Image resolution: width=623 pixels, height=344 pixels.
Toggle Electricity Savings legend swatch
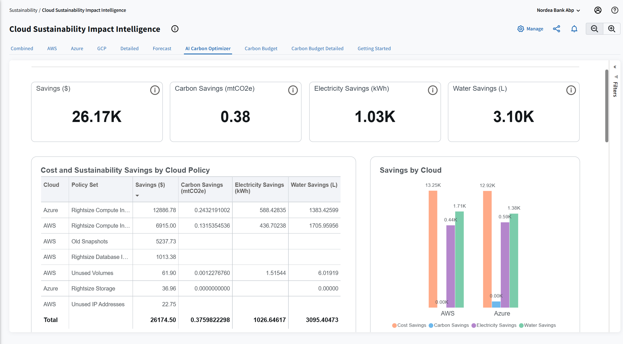click(474, 325)
